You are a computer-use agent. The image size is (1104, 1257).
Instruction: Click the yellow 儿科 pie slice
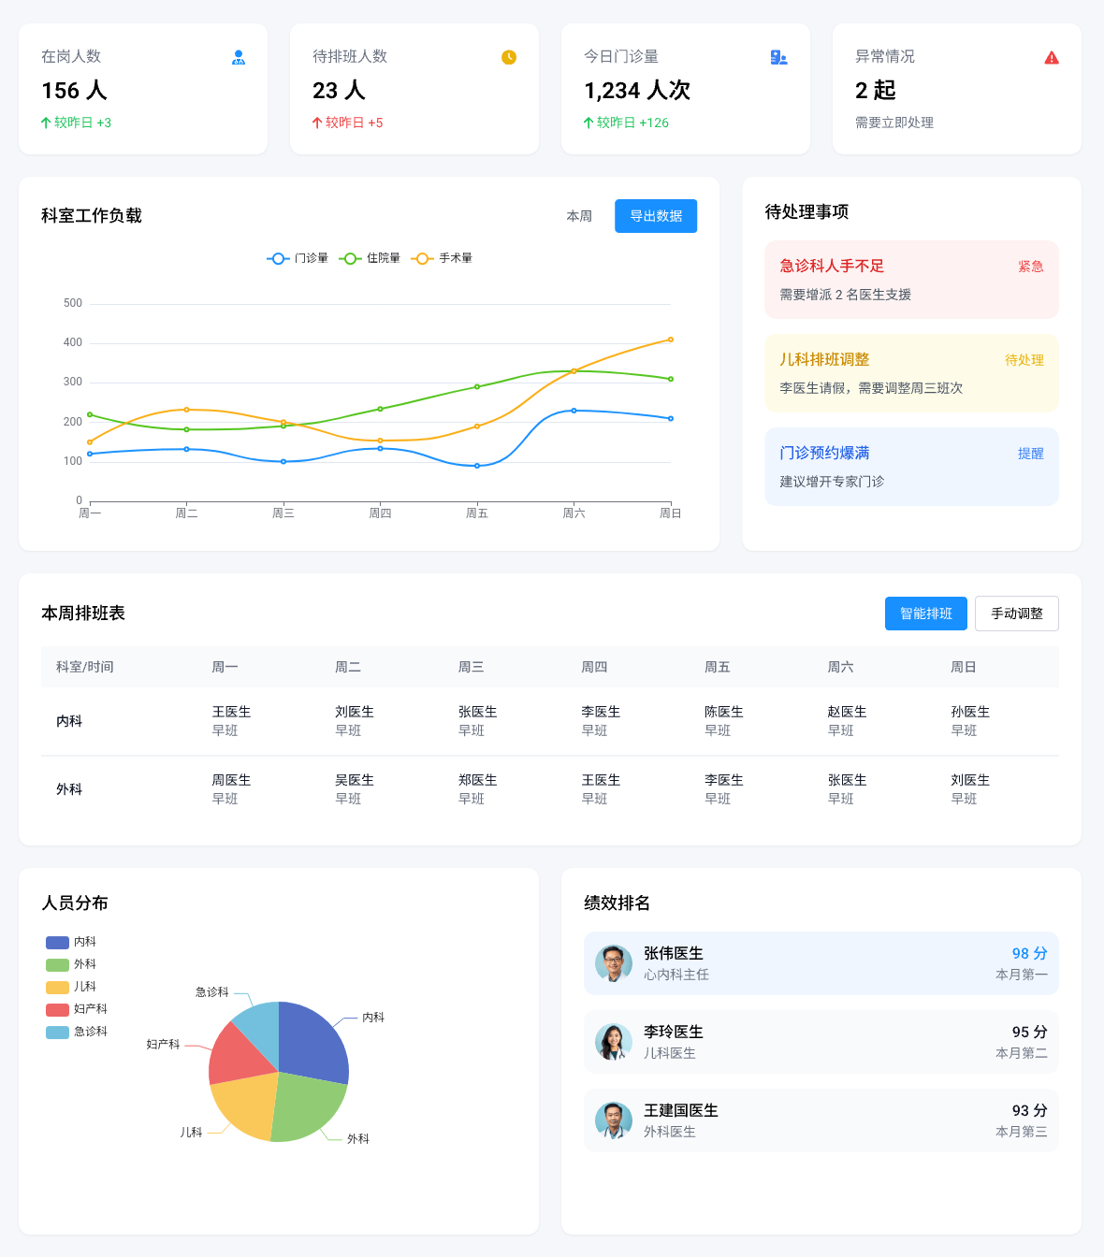point(245,1104)
